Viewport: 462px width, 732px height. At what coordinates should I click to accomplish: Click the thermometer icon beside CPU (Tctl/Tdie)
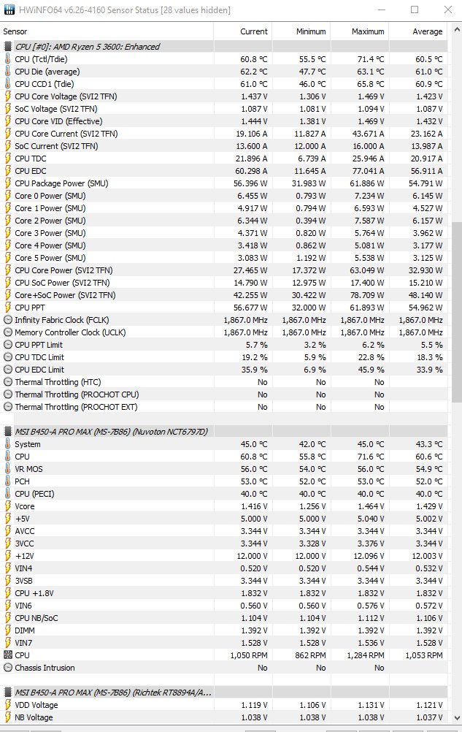click(x=8, y=59)
